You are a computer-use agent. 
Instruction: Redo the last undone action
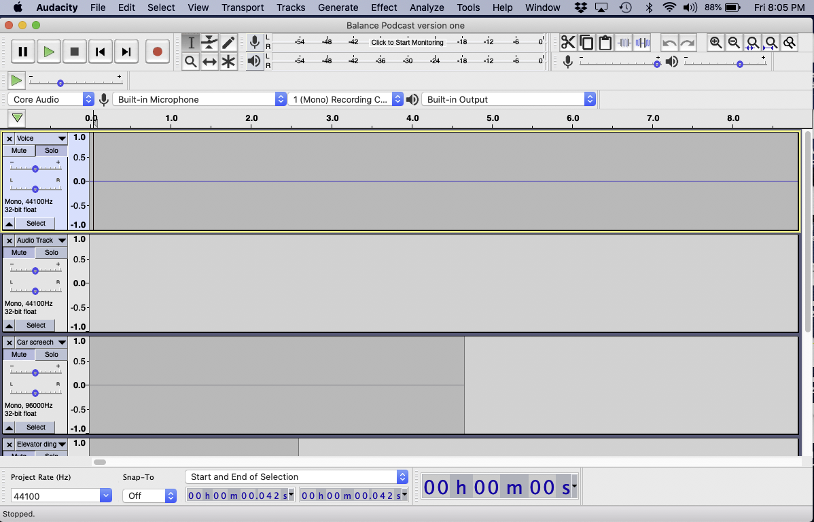pyautogui.click(x=688, y=43)
